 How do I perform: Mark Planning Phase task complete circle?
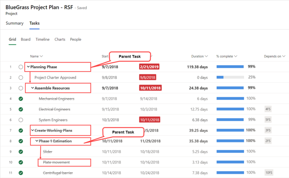(x=21, y=67)
